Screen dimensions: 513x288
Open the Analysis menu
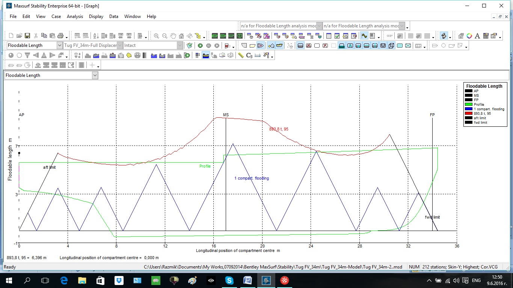pyautogui.click(x=75, y=16)
